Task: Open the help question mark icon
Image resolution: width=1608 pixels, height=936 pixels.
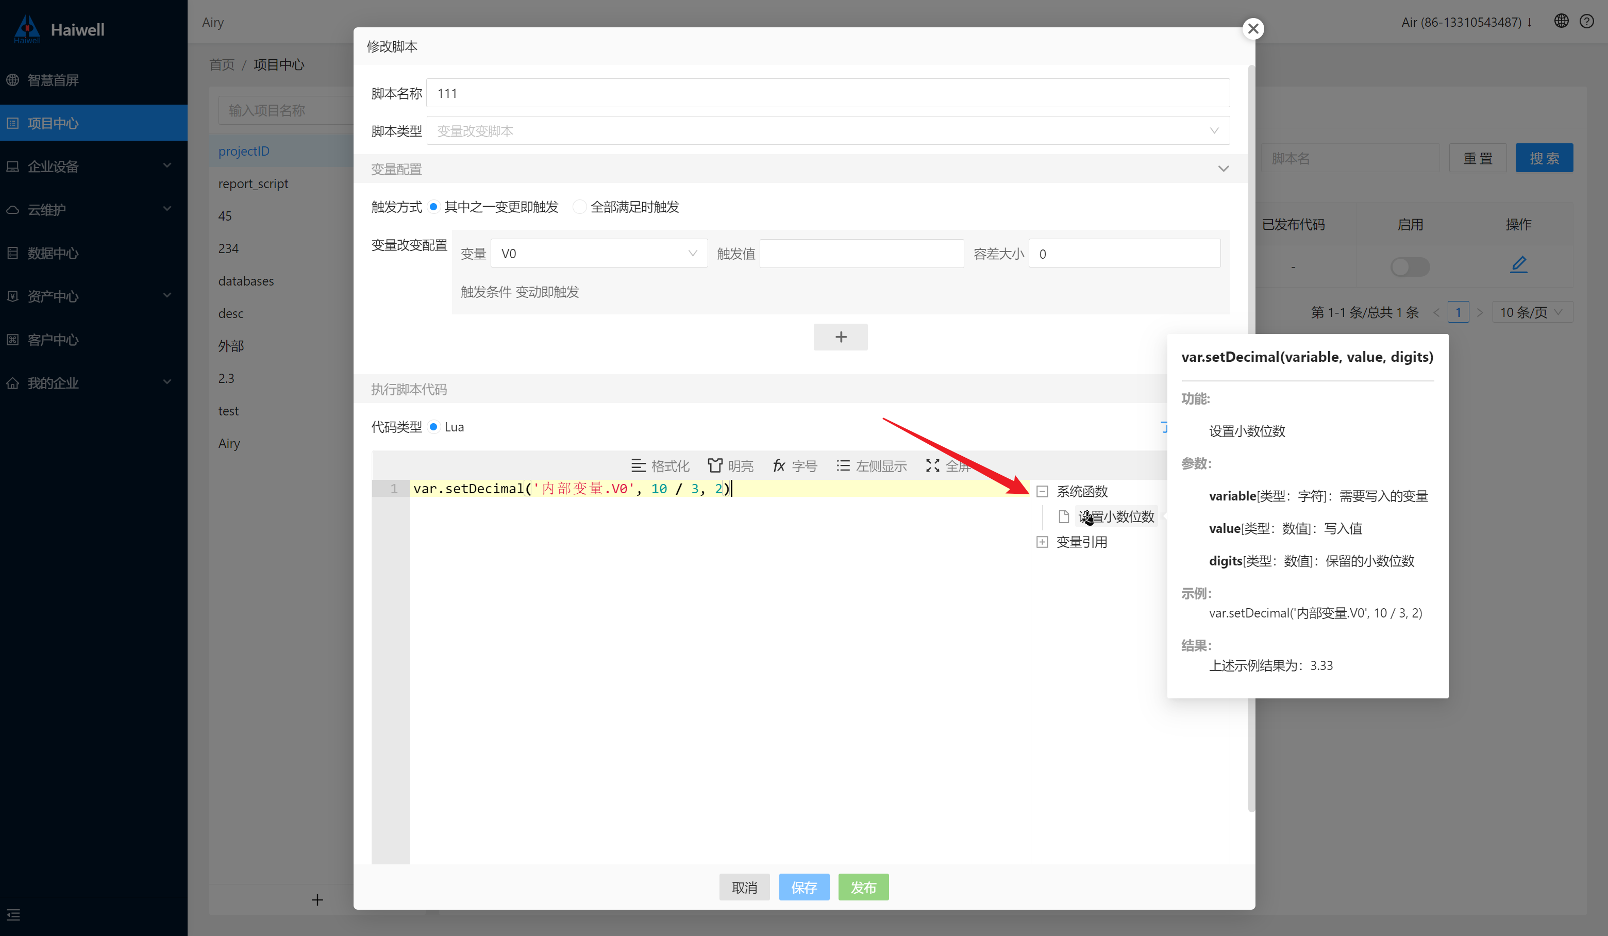Action: click(1586, 21)
